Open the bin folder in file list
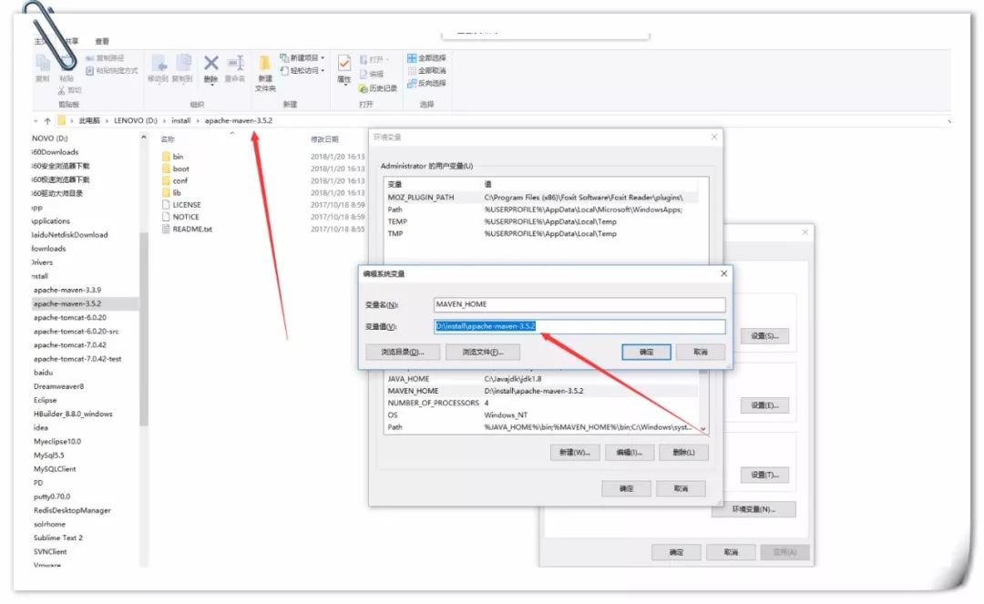Viewport: 984px width, 604px height. 178,157
